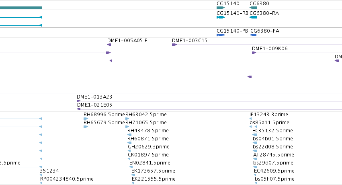Open the GH20629.3prime EST label

[149, 147]
